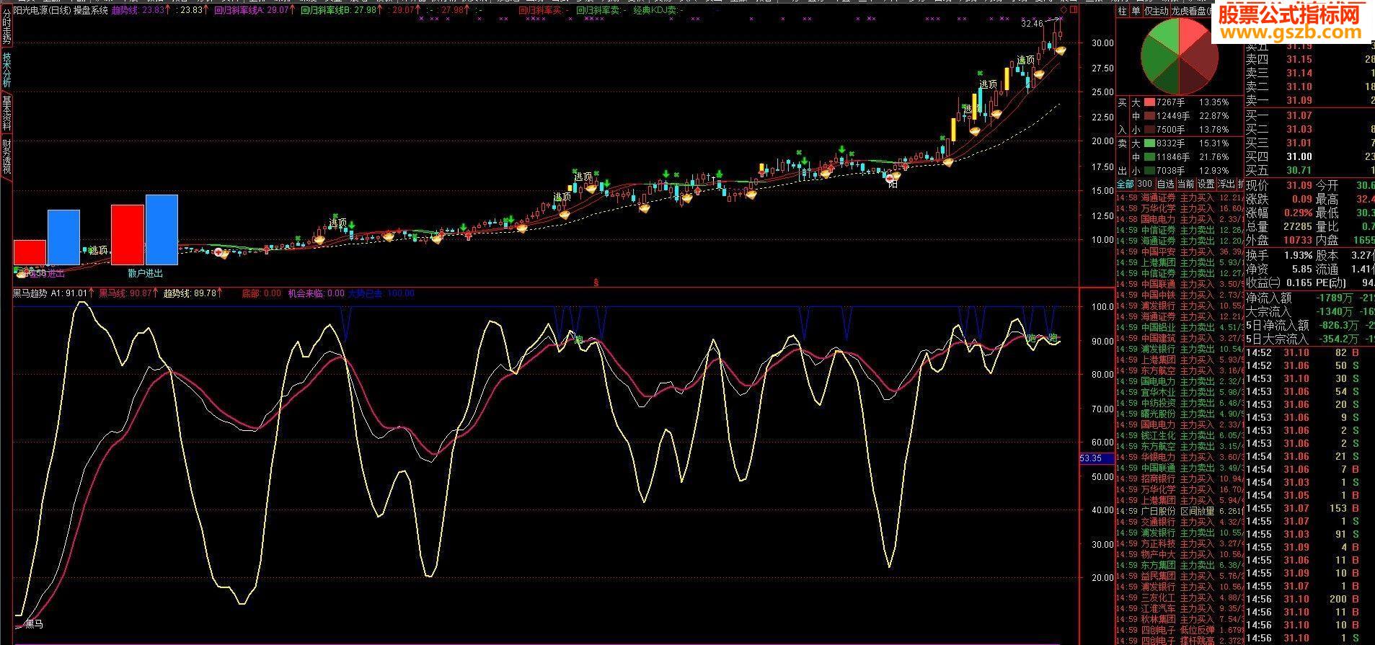The width and height of the screenshot is (1375, 645).
Task: Click the 现价 value 31.09
Action: (x=1299, y=186)
